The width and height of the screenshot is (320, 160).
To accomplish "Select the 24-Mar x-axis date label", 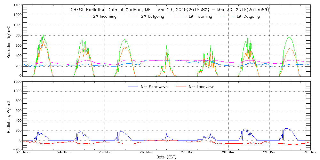I will [64, 152].
